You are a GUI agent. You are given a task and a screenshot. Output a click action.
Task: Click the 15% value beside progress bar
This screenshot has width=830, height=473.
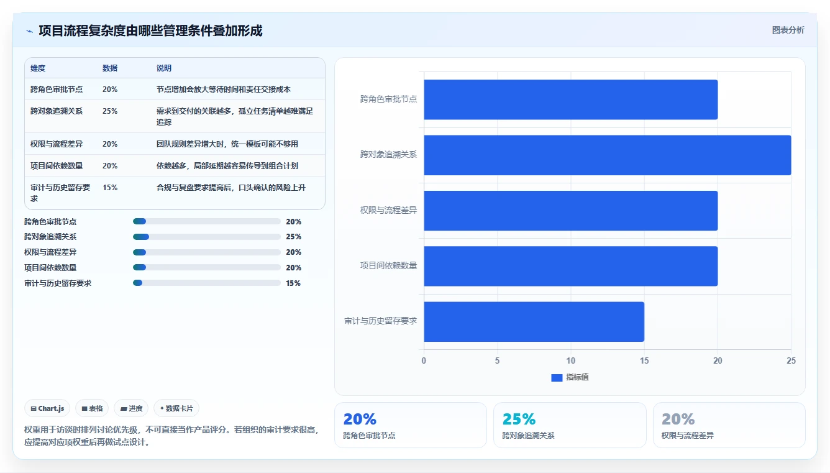coord(293,283)
